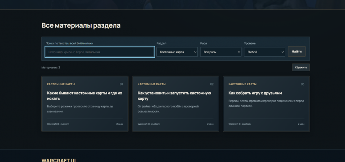Reset filters with the Сбросить button

pos(301,68)
